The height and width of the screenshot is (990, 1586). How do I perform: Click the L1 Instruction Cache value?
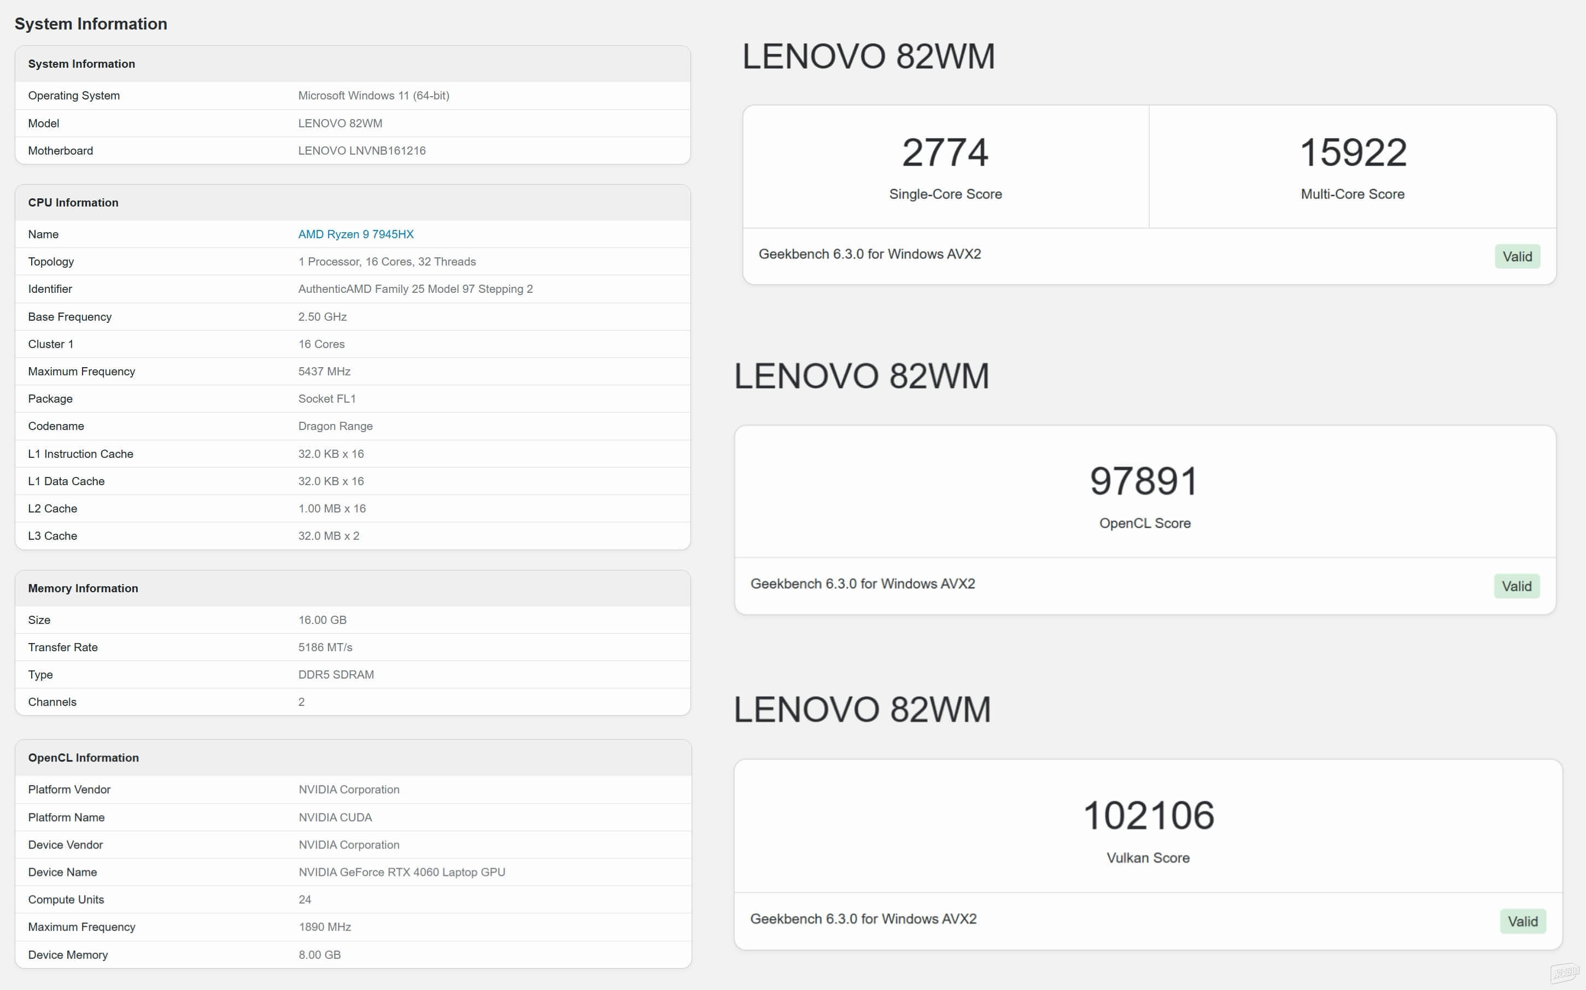tap(331, 453)
